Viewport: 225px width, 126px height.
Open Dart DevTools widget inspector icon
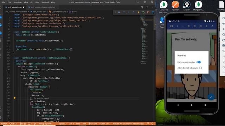(153, 13)
